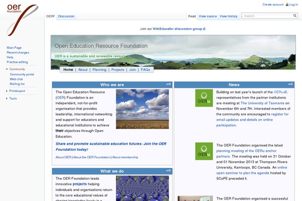
Task: Click the Log in link
Action: (x=293, y=5)
